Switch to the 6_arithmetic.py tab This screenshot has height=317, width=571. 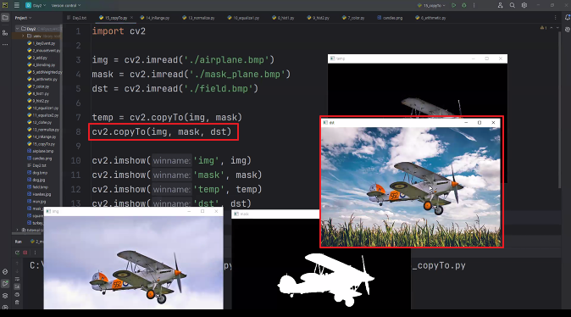(x=430, y=18)
